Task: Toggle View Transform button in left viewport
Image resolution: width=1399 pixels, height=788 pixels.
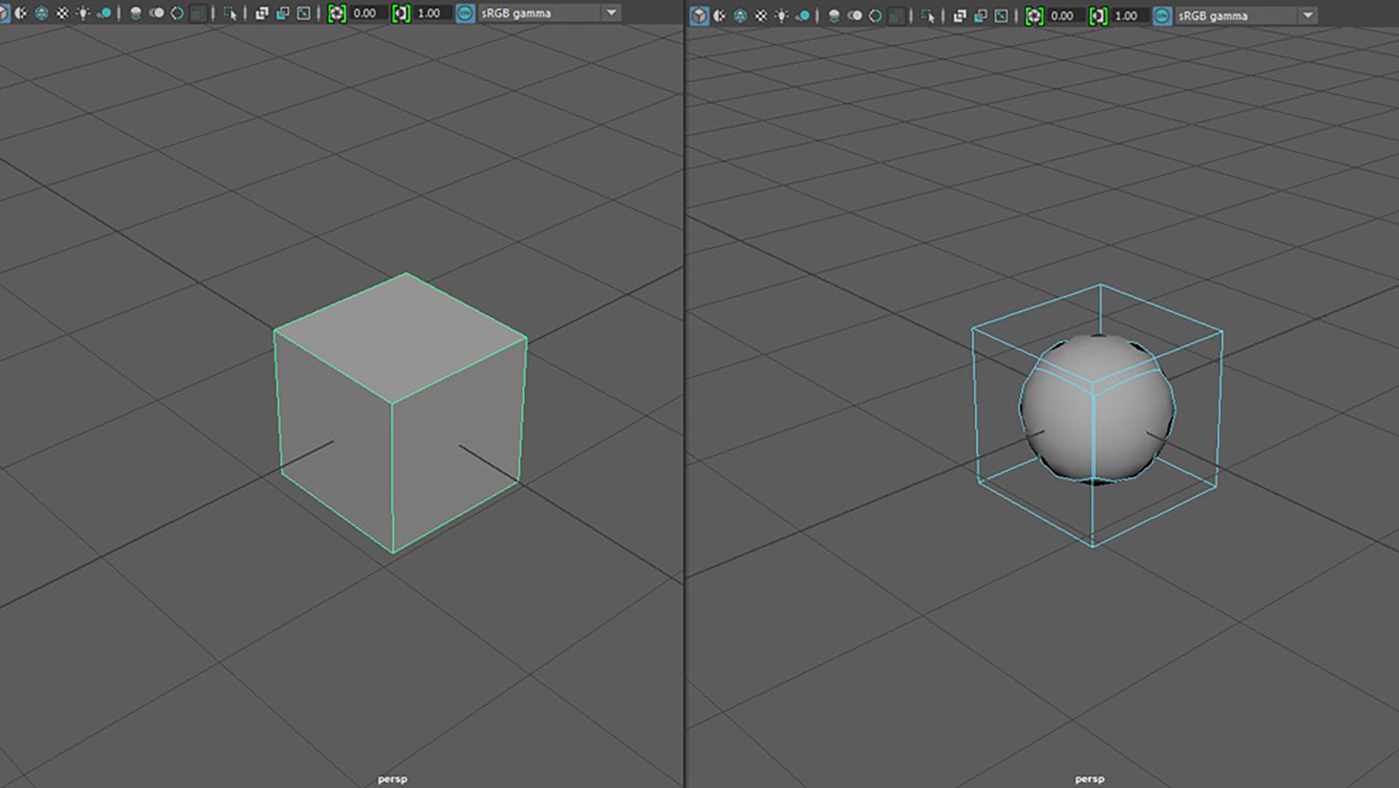Action: [x=464, y=13]
